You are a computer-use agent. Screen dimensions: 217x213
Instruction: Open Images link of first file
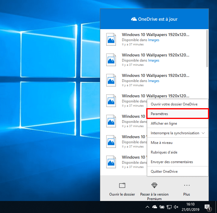[x=153, y=40]
